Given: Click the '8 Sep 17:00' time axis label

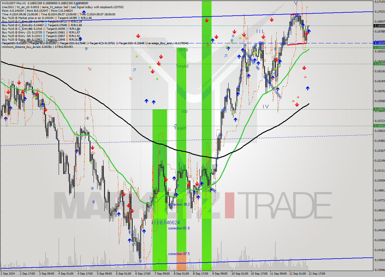Looking at the screenshot, I should point(201,274).
